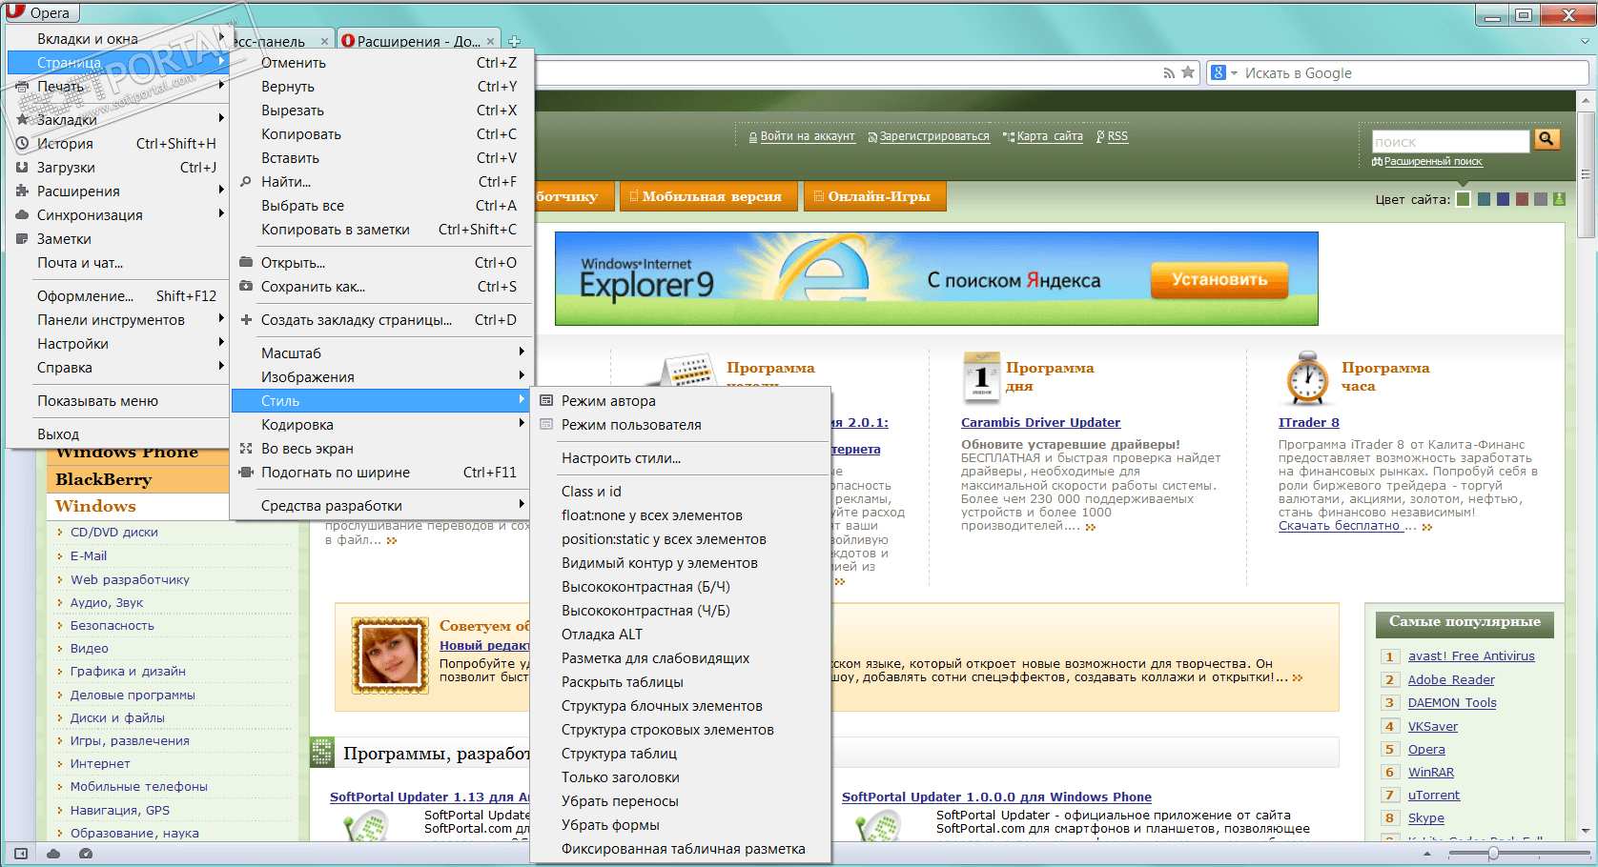
Task: Click the grid icon beside Программы heading
Action: coord(322,753)
